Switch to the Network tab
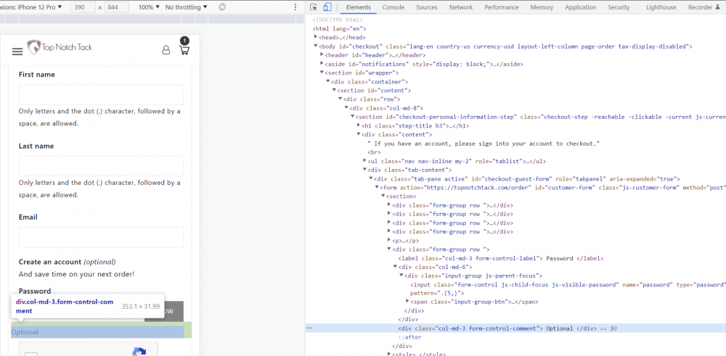Image resolution: width=726 pixels, height=356 pixels. point(460,7)
